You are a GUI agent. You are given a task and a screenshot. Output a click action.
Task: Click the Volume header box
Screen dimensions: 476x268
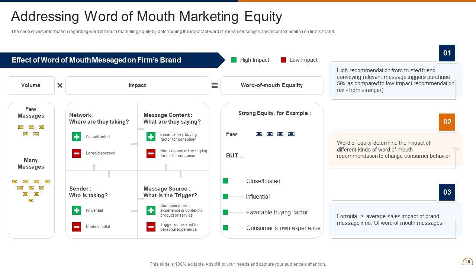(31, 85)
